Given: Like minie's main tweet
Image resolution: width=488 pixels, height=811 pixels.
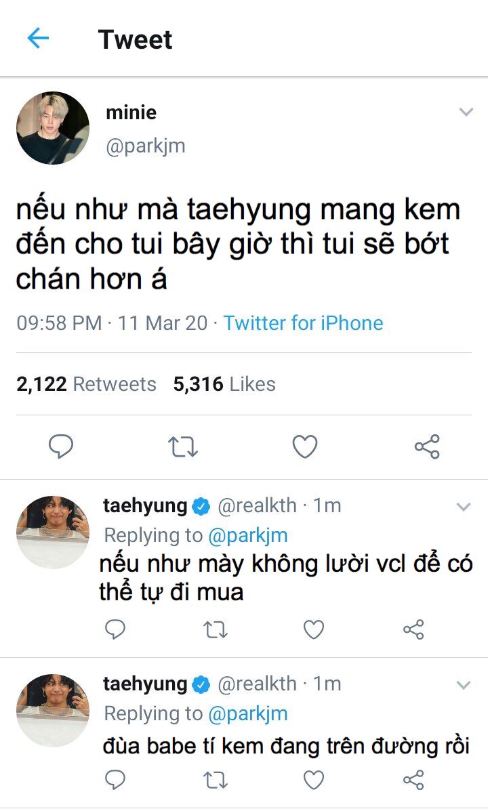Looking at the screenshot, I should point(305,446).
